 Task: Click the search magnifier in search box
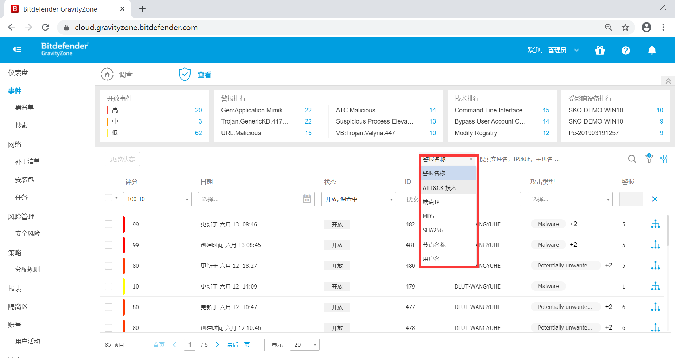pyautogui.click(x=632, y=159)
